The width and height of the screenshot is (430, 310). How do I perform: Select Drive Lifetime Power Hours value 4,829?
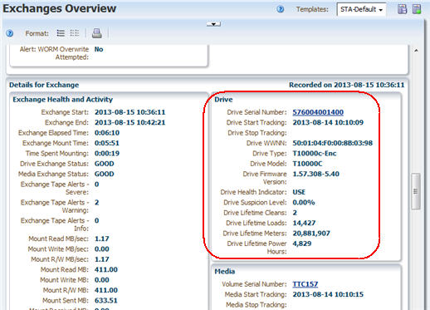tap(302, 244)
